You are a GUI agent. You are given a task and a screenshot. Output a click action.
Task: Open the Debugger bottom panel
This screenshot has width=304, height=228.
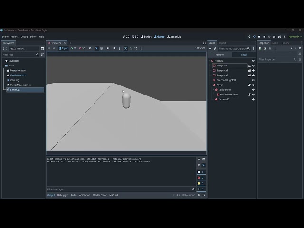click(63, 195)
